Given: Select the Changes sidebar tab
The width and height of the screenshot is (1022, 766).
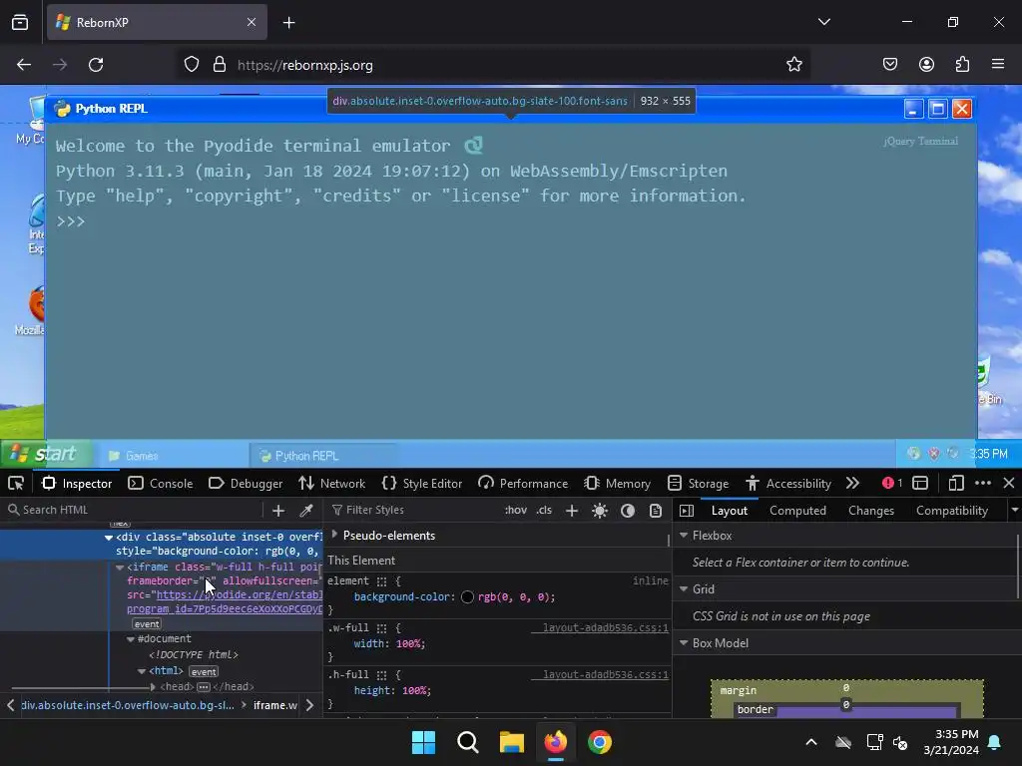Looking at the screenshot, I should pyautogui.click(x=870, y=511).
